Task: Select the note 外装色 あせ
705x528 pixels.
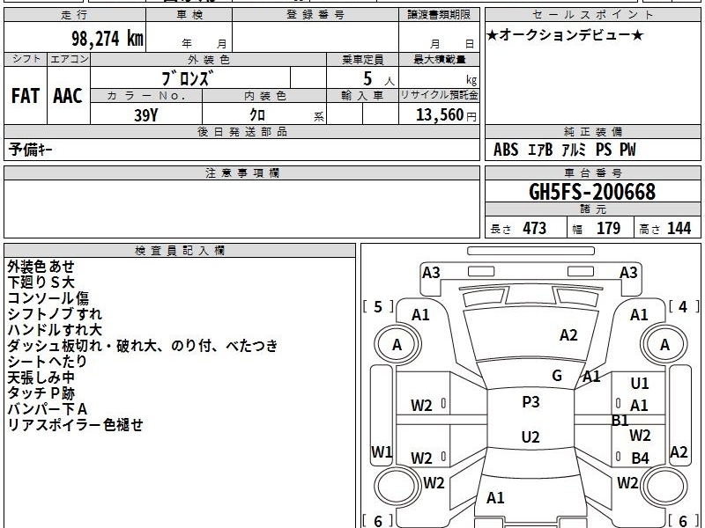Action: 41,267
